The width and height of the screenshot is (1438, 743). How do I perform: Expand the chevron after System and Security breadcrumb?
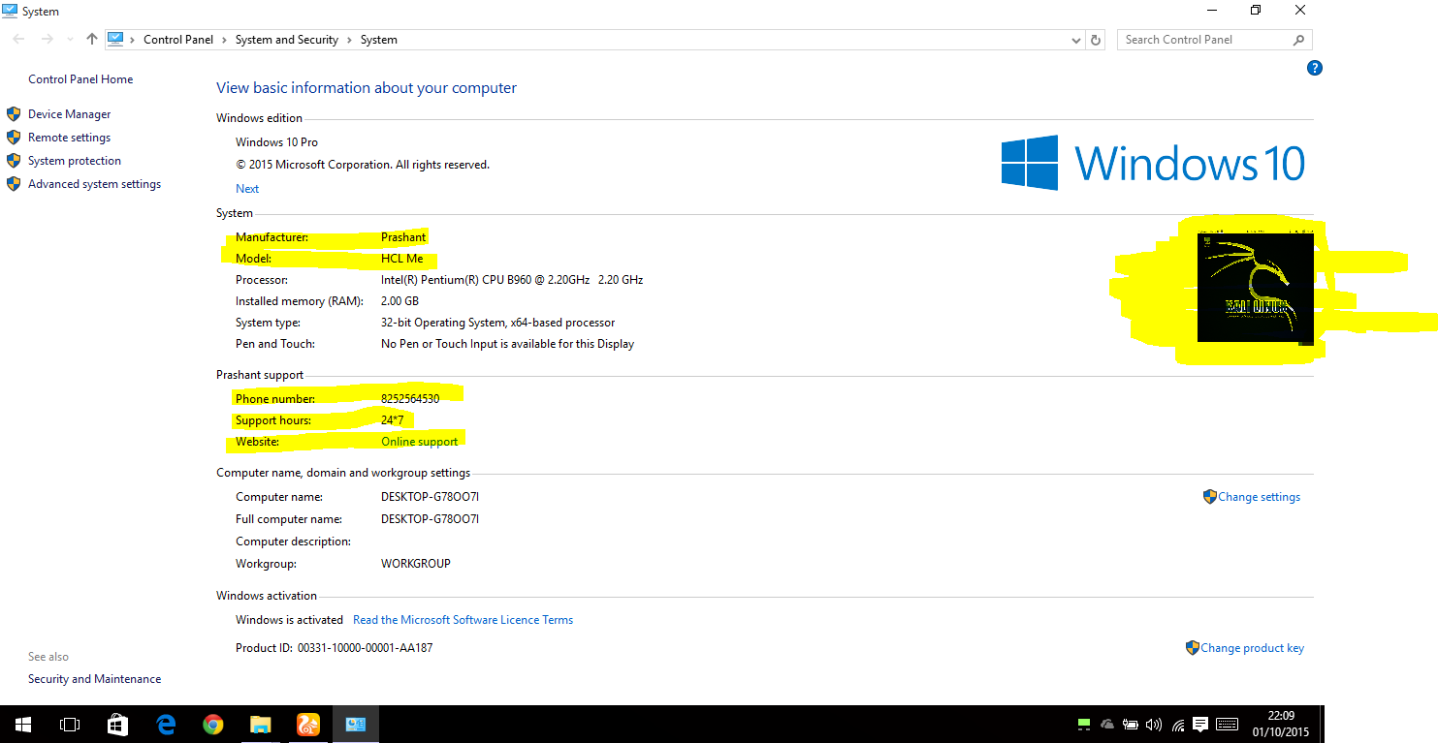349,40
